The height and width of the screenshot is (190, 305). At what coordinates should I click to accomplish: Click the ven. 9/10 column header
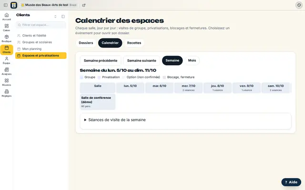pyautogui.click(x=247, y=88)
